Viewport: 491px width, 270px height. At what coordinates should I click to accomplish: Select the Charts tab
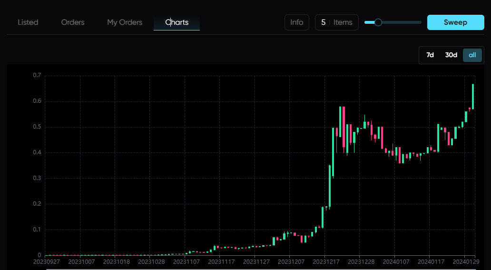click(177, 22)
